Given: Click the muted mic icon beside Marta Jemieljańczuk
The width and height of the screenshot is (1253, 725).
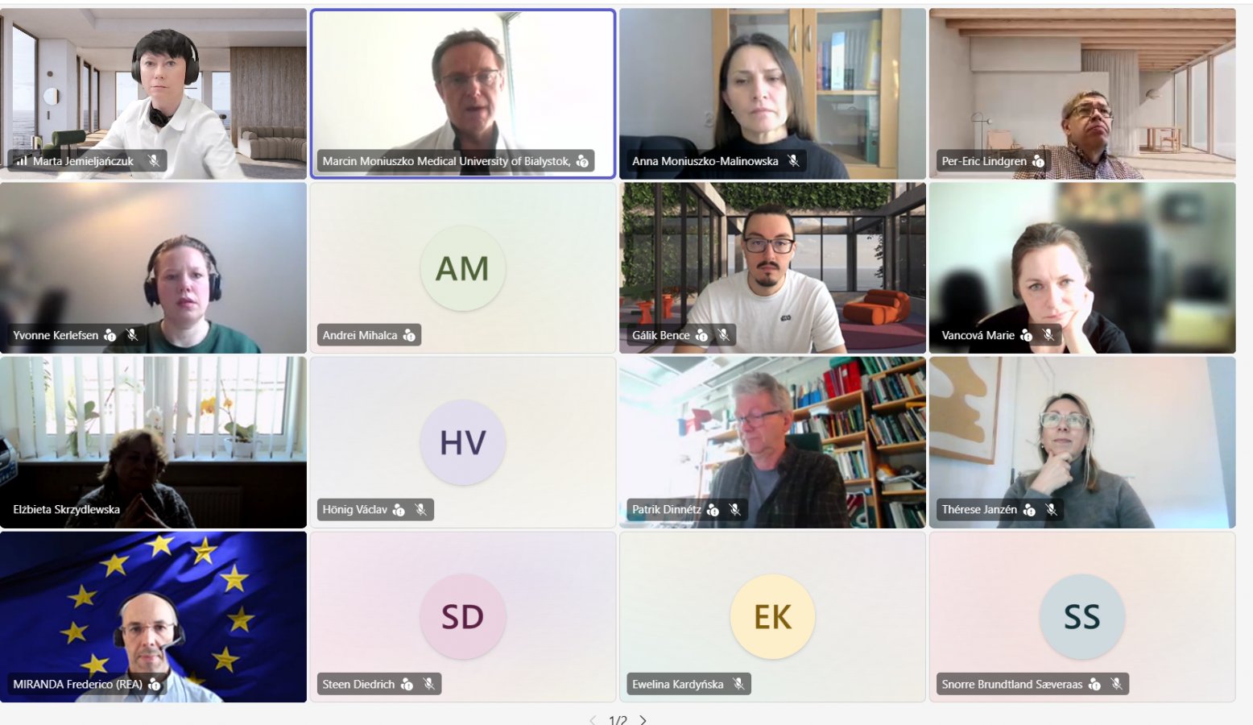Looking at the screenshot, I should tap(154, 161).
